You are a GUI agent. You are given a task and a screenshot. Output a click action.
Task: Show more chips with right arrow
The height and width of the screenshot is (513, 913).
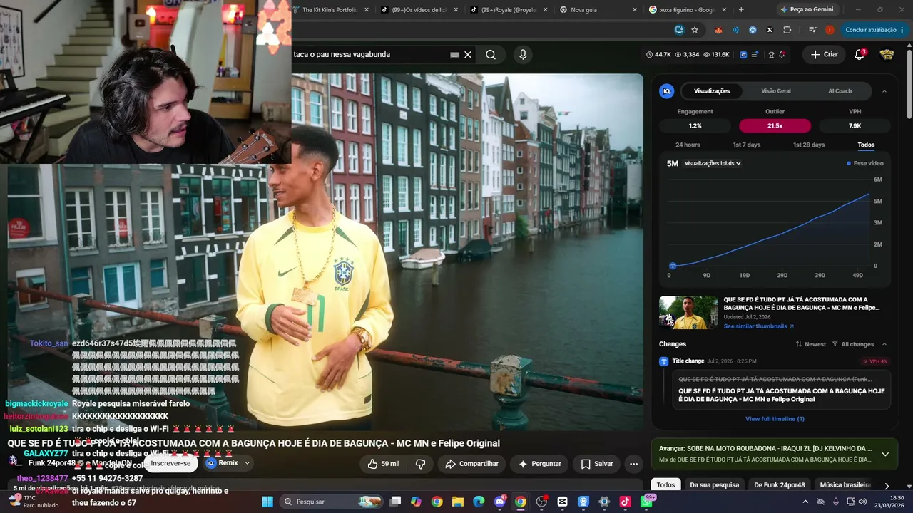click(887, 486)
